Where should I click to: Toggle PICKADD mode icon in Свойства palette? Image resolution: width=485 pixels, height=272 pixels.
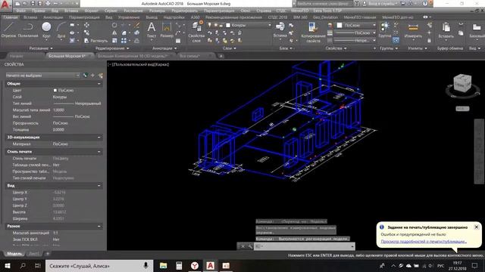coord(86,76)
